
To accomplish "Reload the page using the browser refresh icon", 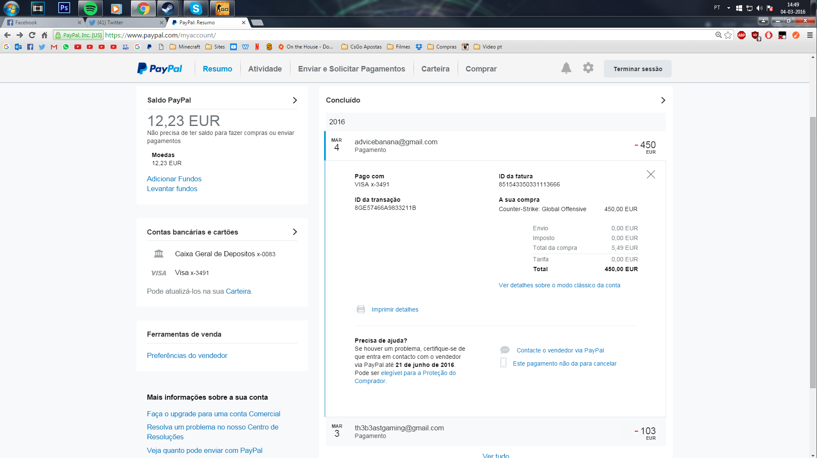I will (x=32, y=35).
